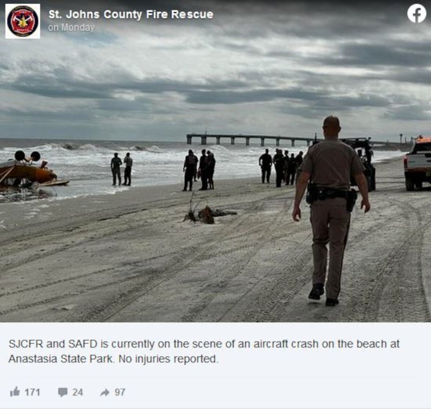The height and width of the screenshot is (409, 431).
Task: View the 97 shares count
Action: pyautogui.click(x=120, y=392)
